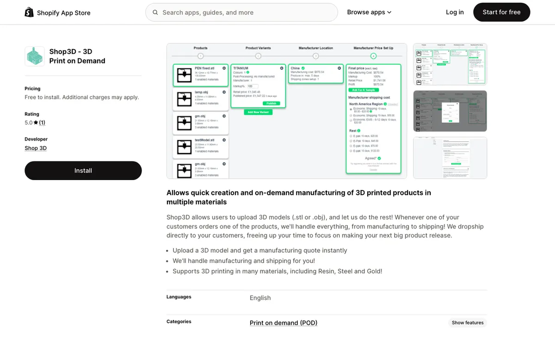Click the 'Upload a 3D model' bullet text
555x347 pixels.
point(260,250)
